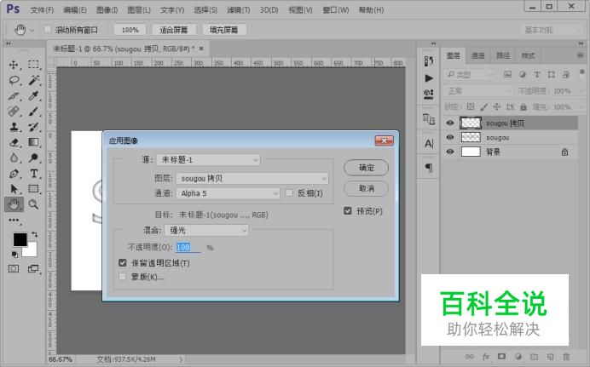Select the Rectangular Marquee tool
Screen dimensions: 590x367
coord(33,65)
